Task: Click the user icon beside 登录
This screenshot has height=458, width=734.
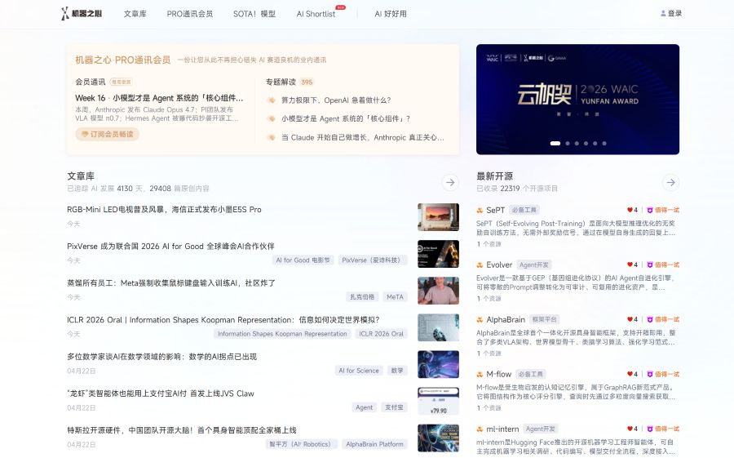Action: coord(663,13)
